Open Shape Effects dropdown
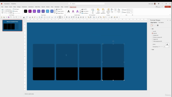 60,13
